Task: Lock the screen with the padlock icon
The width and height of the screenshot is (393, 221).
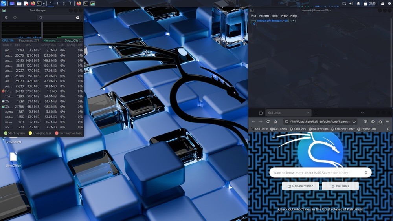Action: coord(382,4)
